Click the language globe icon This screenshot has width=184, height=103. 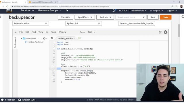pyautogui.click(x=20, y=100)
